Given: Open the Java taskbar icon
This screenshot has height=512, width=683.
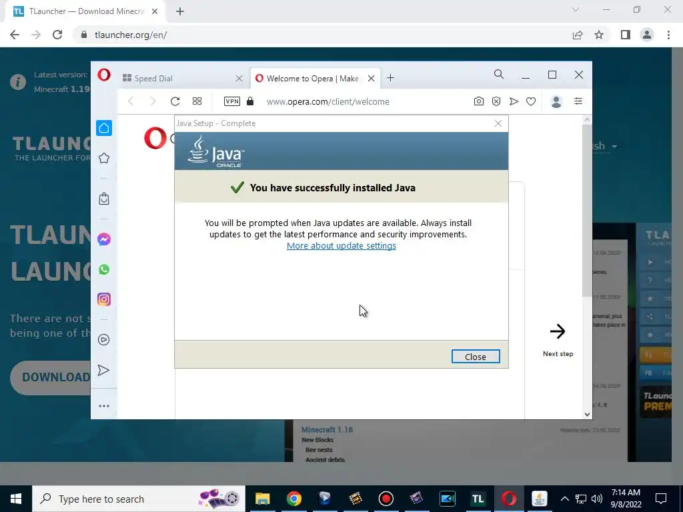Looking at the screenshot, I should point(539,499).
